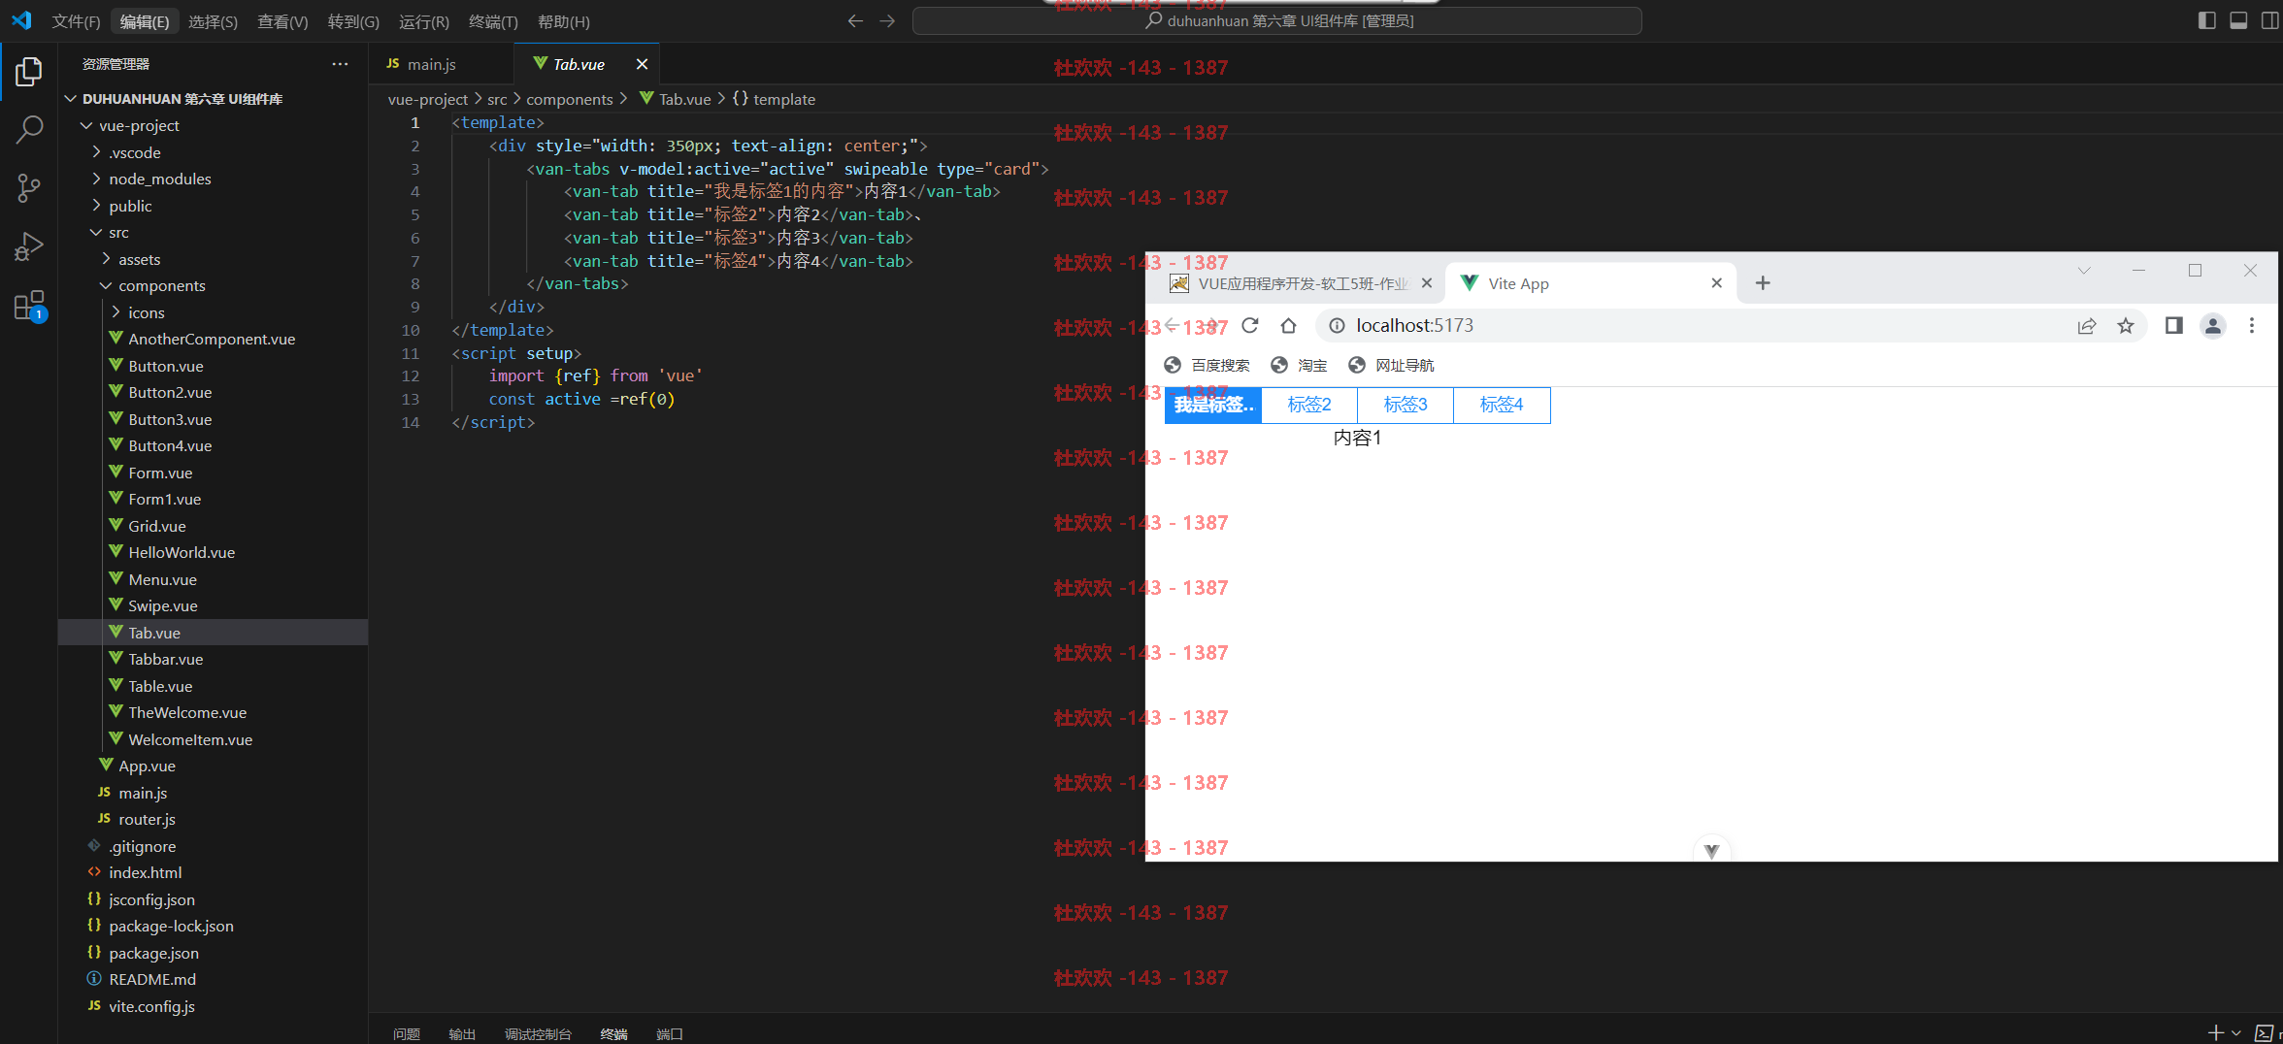
Task: Open the 编辑(E) menu
Action: click(x=145, y=21)
